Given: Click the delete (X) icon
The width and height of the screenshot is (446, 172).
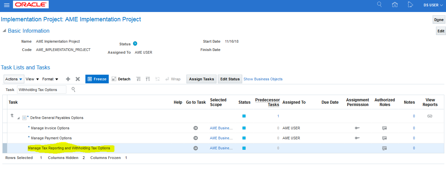Looking at the screenshot, I should 78,79.
